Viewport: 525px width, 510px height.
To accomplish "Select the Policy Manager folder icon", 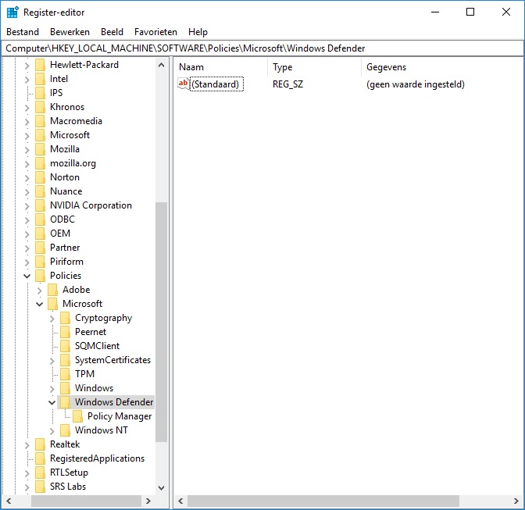I will [77, 416].
